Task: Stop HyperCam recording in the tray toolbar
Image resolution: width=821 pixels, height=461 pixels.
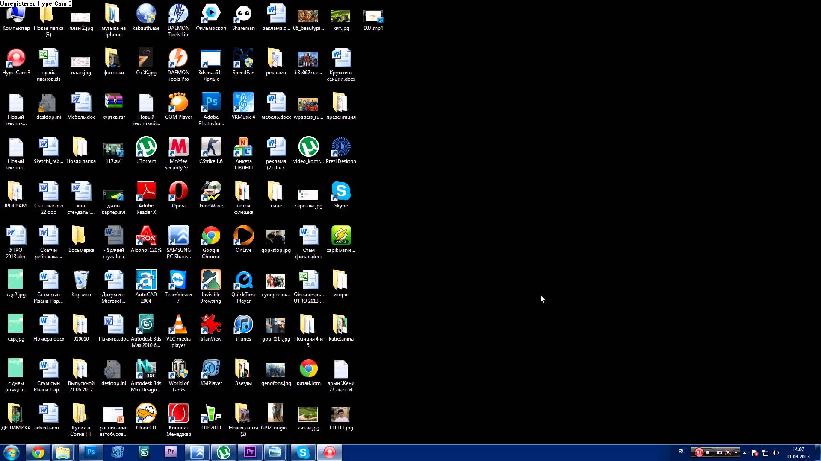Action: tap(708, 452)
